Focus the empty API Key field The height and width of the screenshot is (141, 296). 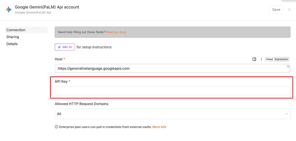(x=172, y=91)
